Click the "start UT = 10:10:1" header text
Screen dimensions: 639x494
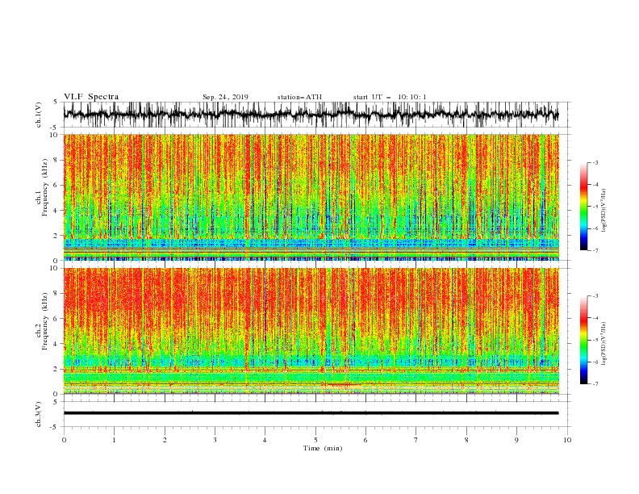(x=390, y=97)
